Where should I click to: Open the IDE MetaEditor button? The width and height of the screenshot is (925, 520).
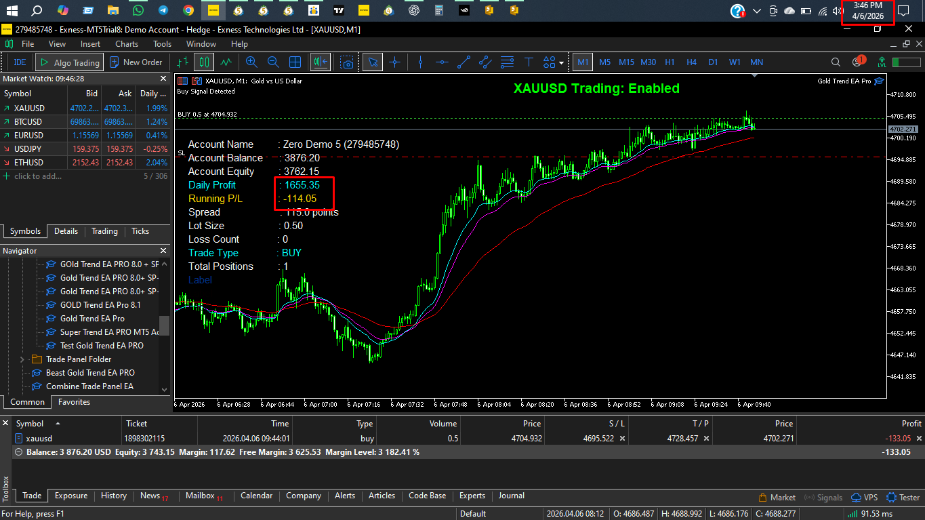tap(20, 62)
